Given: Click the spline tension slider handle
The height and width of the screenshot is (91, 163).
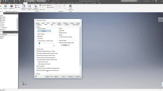Looking at the screenshot, I should point(39,43).
